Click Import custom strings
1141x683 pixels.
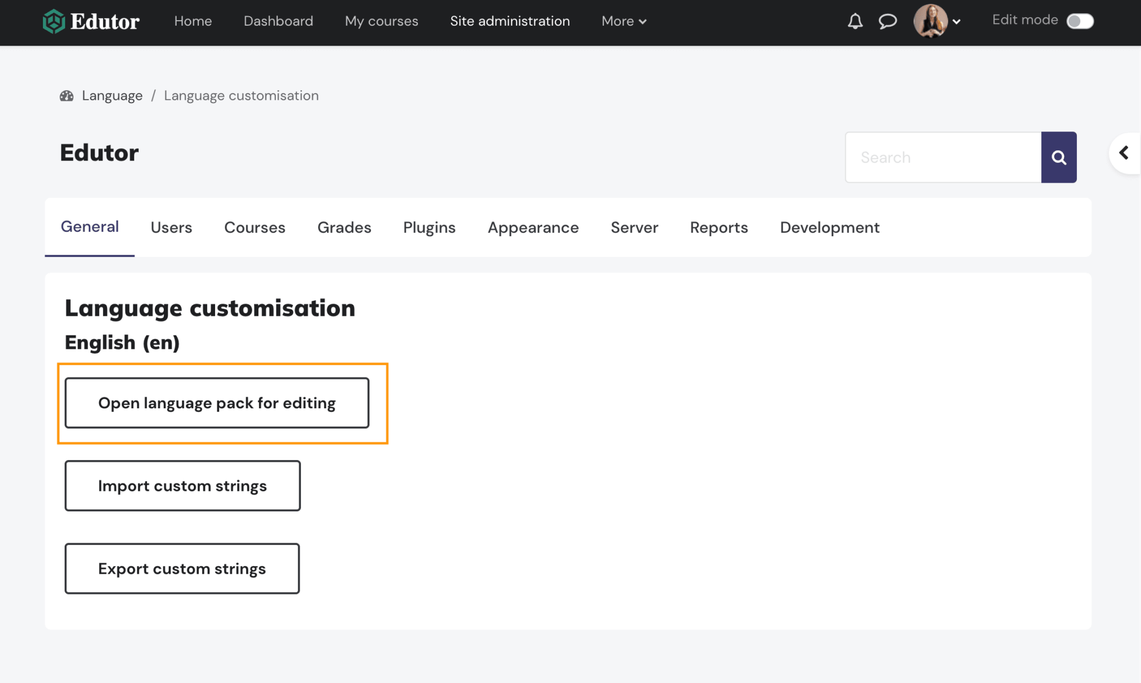pyautogui.click(x=182, y=485)
